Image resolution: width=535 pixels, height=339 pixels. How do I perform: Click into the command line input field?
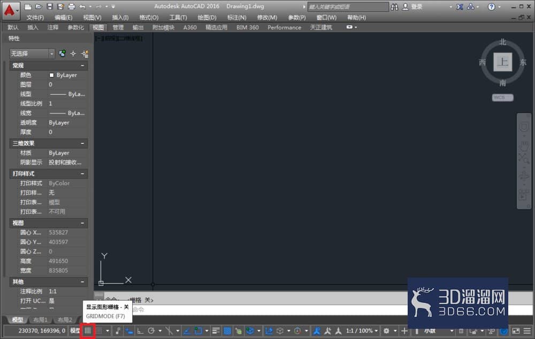tap(270, 310)
